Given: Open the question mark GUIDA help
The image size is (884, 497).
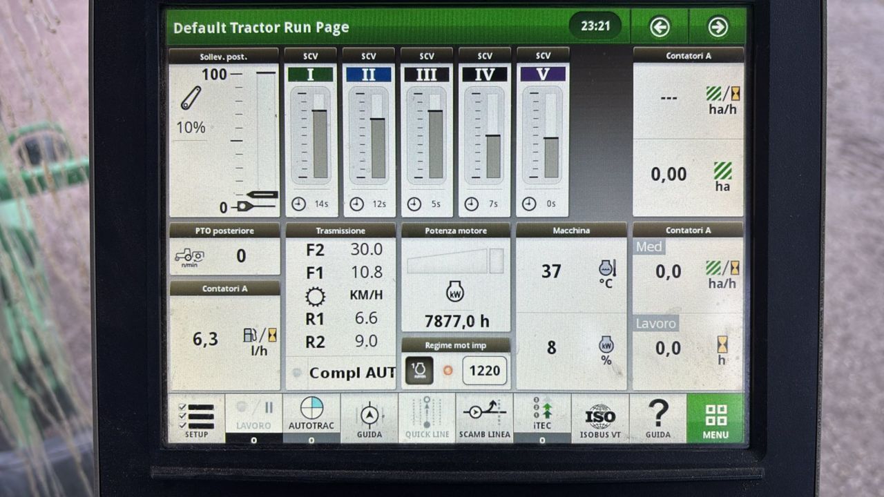Looking at the screenshot, I should click(x=657, y=418).
